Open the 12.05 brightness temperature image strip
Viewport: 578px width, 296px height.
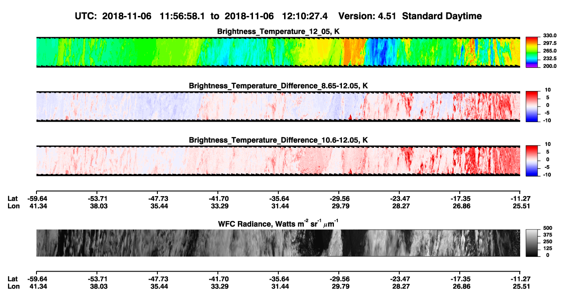278,52
